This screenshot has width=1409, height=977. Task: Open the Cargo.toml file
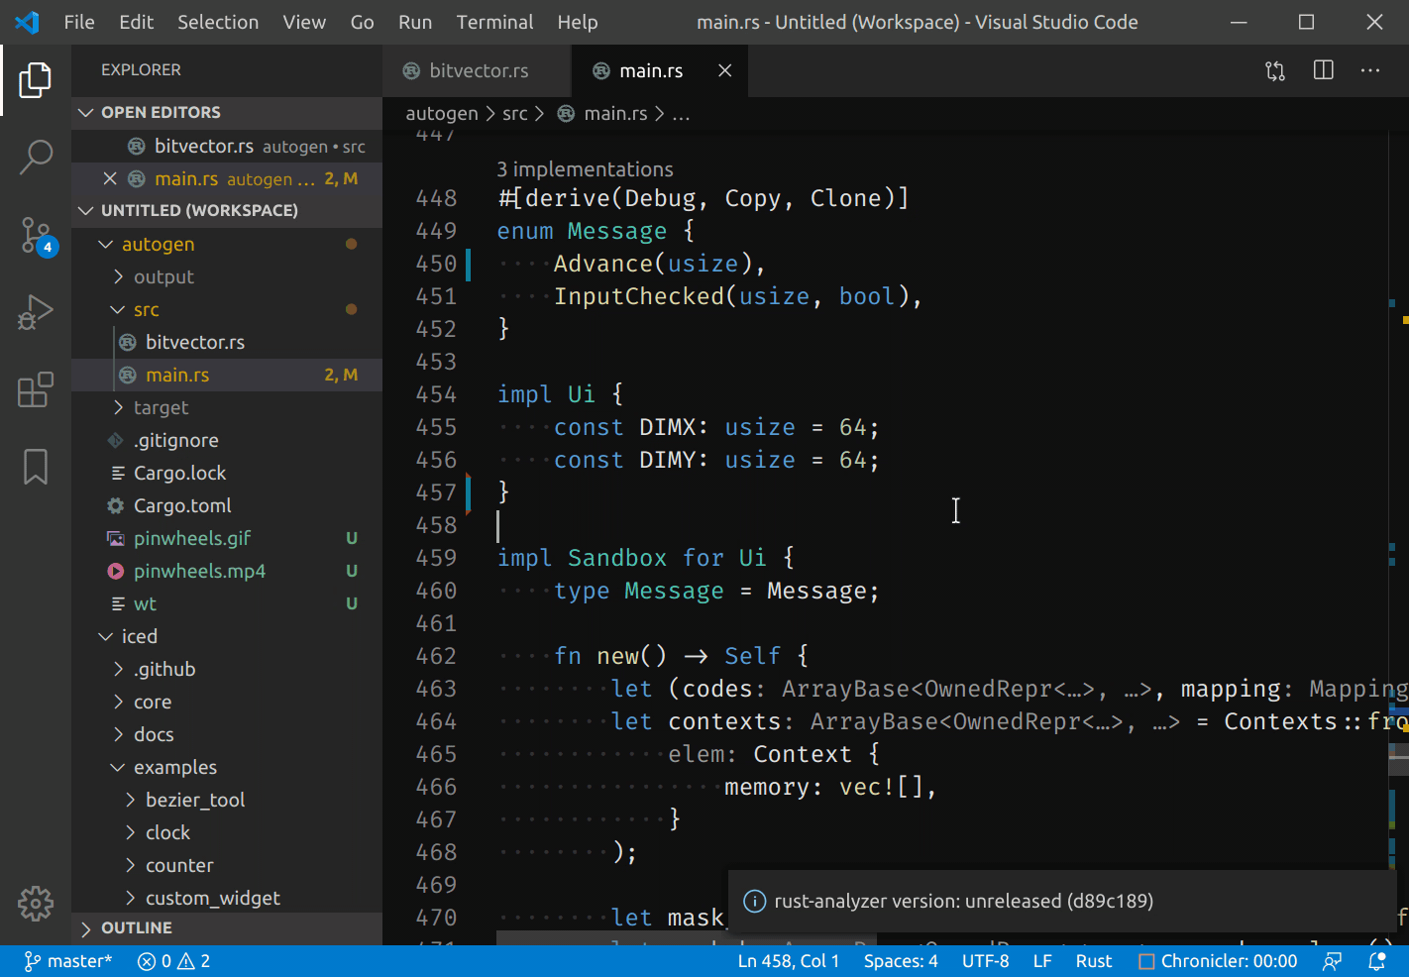(227, 505)
